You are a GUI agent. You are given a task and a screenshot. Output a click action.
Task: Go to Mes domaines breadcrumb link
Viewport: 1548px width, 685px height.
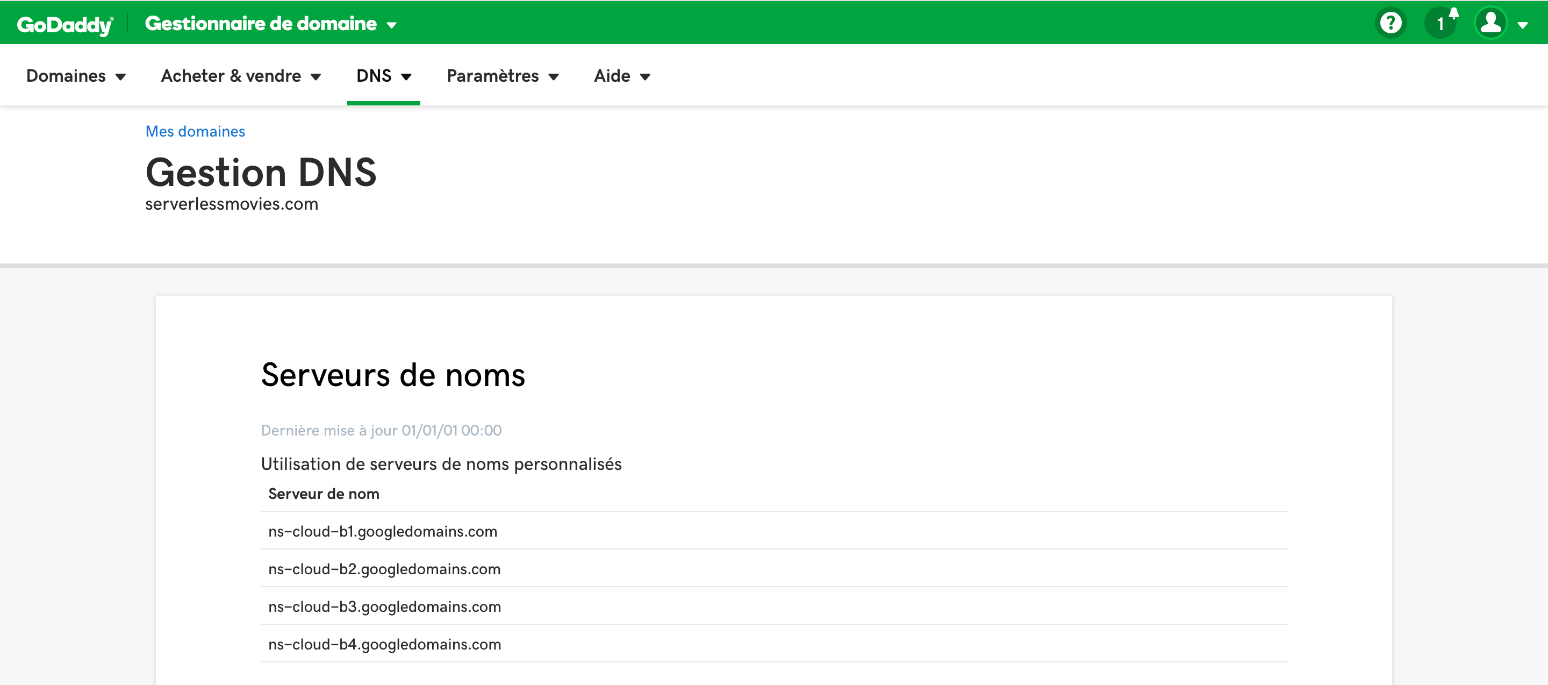(195, 131)
